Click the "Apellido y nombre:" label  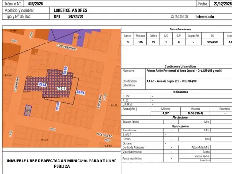coord(19,10)
